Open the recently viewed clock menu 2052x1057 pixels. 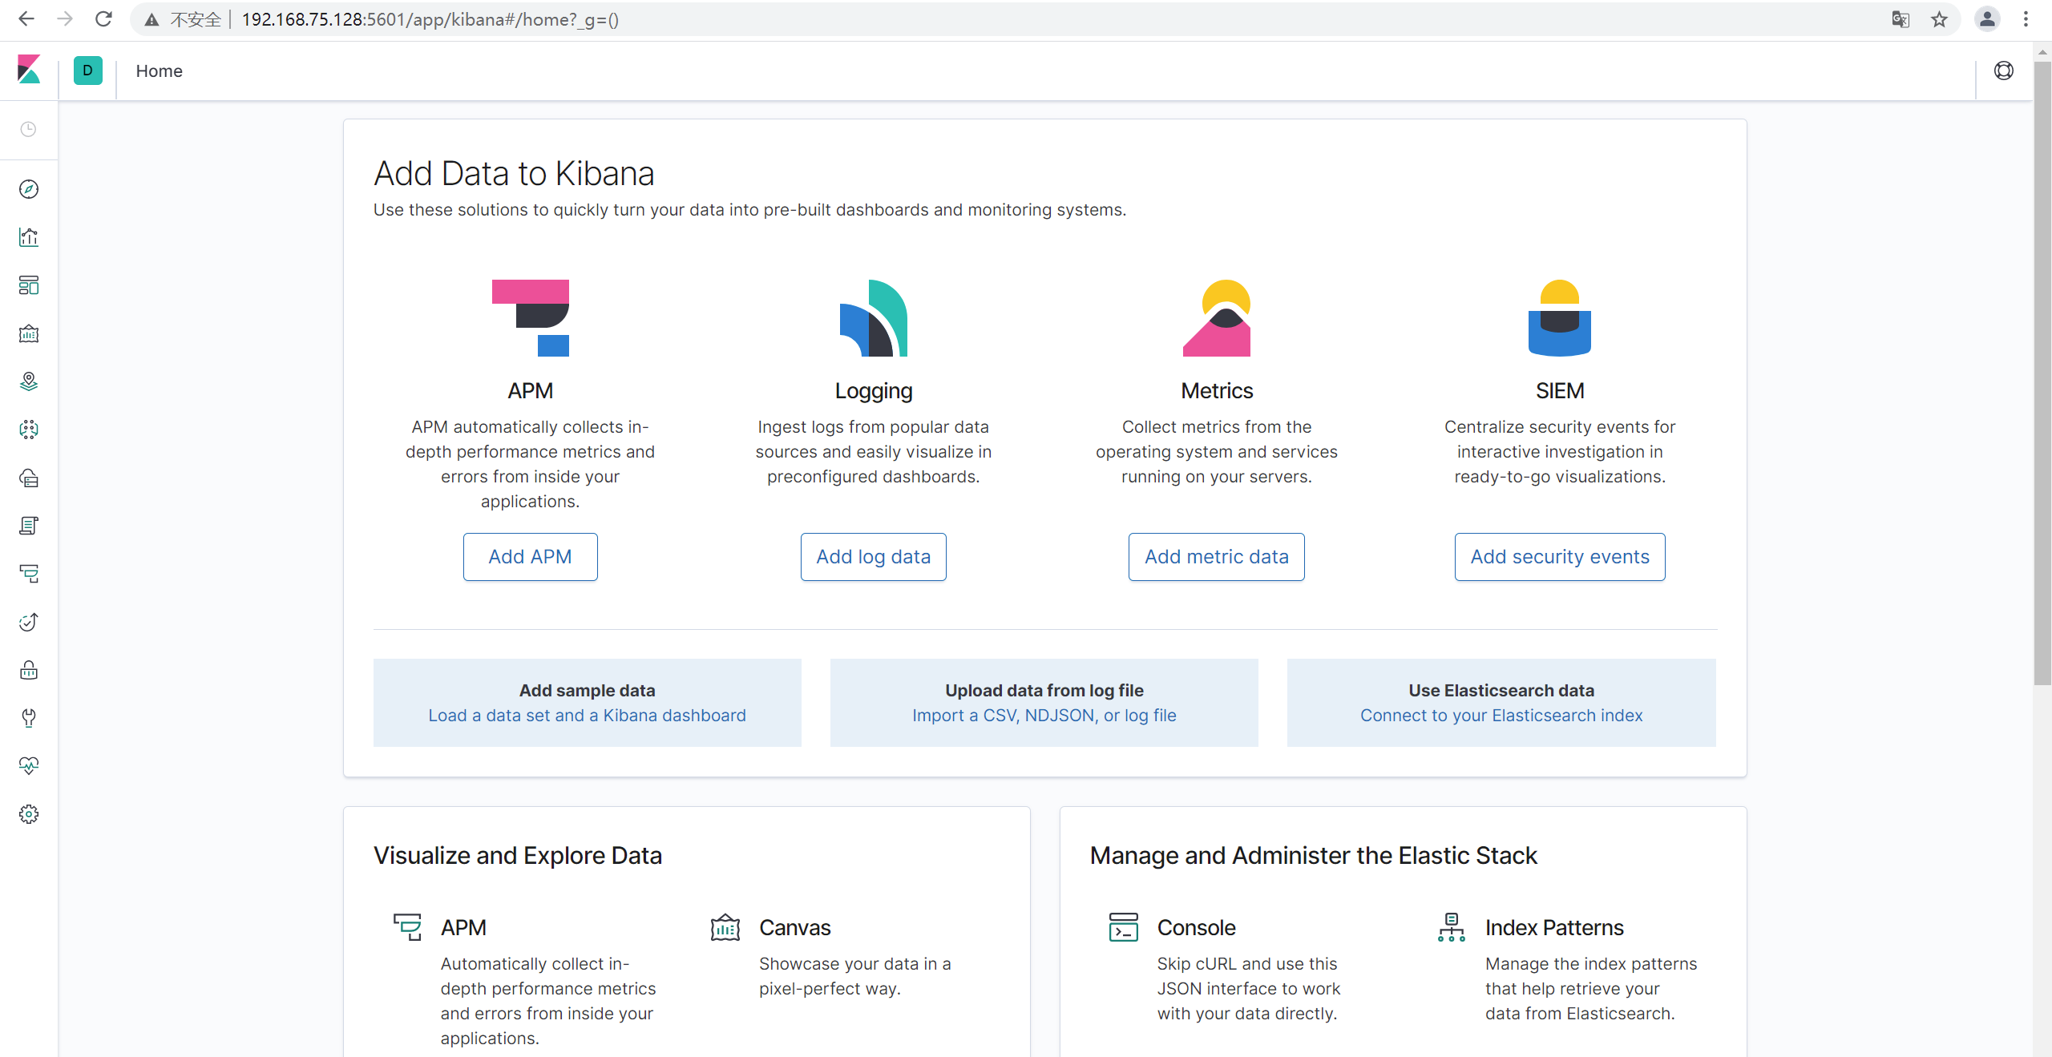point(29,130)
